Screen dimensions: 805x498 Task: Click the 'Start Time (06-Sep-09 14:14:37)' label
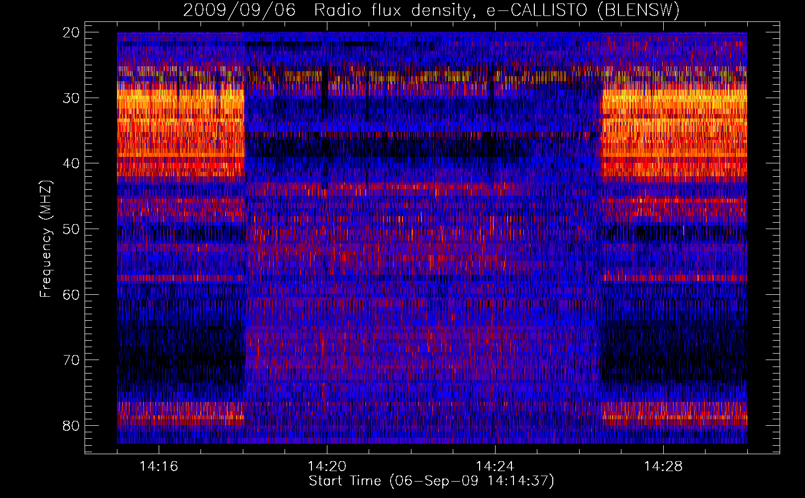[x=431, y=481]
